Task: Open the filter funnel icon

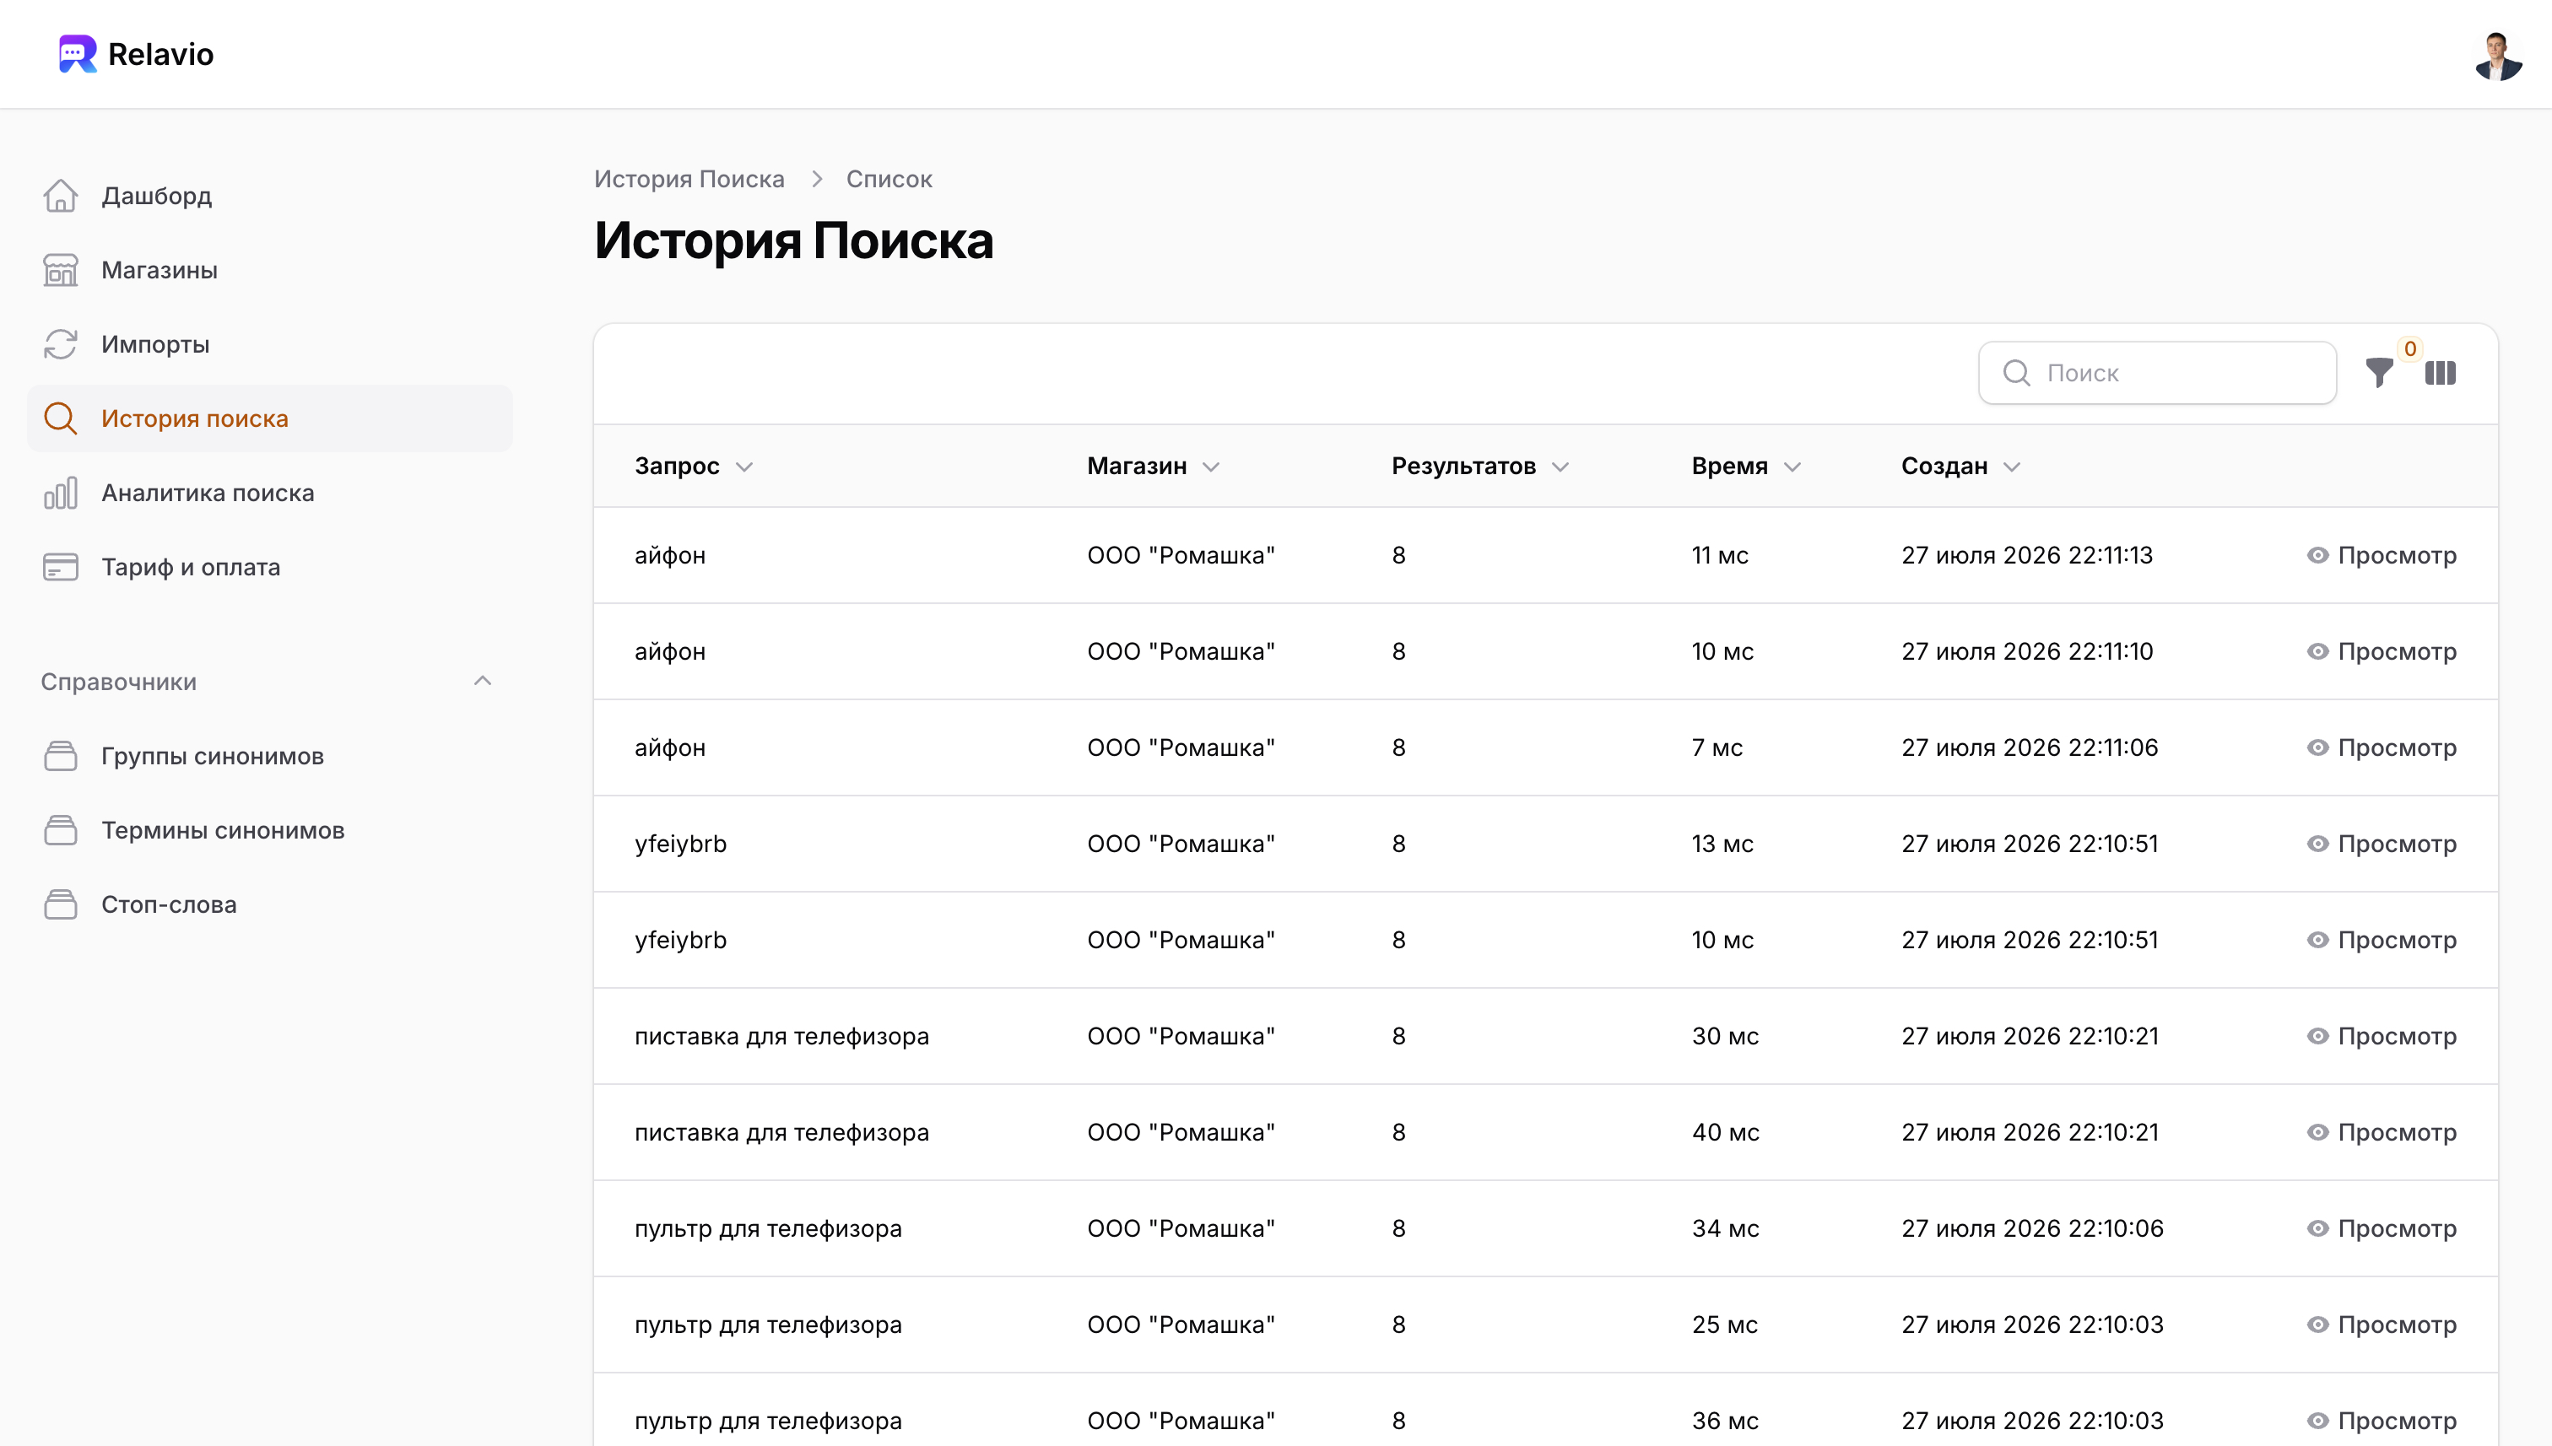Action: click(2379, 372)
